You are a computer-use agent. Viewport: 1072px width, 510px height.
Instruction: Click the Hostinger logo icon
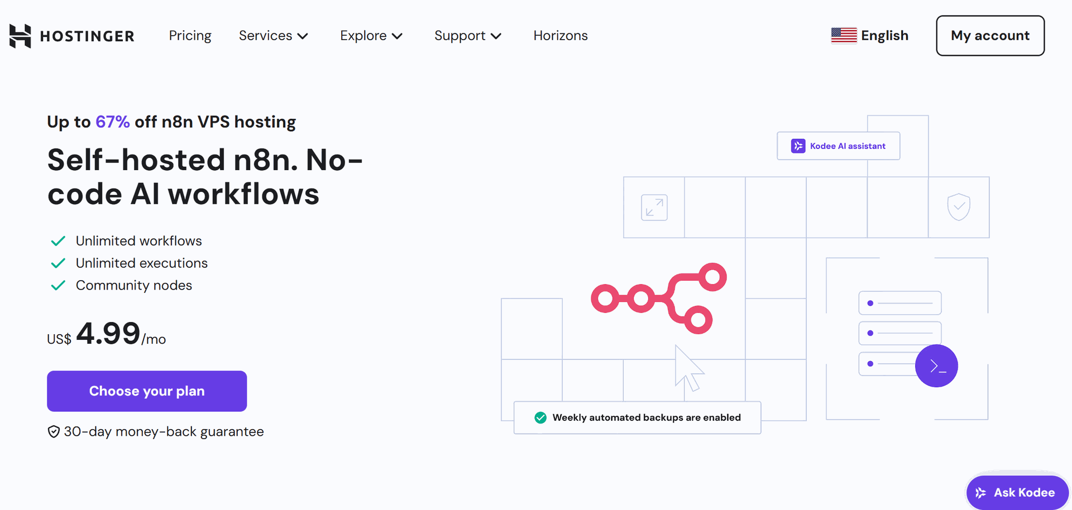coord(20,36)
